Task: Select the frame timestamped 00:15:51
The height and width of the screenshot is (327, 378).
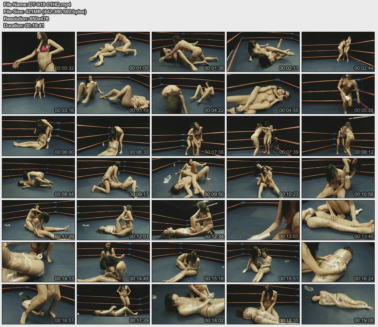Action: [263, 262]
